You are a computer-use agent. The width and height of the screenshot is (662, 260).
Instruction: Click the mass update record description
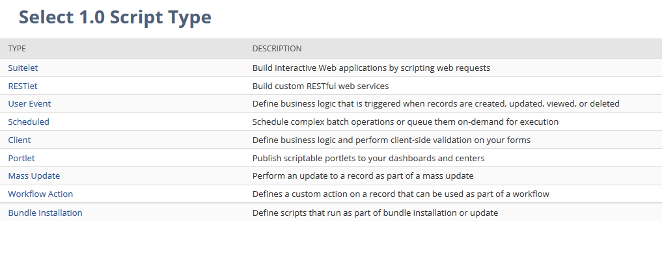click(x=363, y=175)
